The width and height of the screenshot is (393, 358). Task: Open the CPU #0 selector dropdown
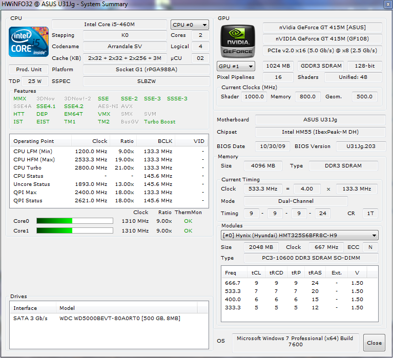click(190, 25)
